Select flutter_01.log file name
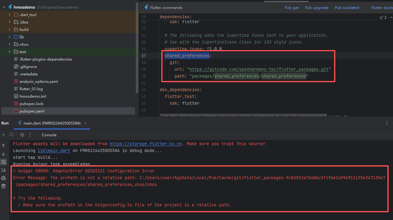Viewport: 393px width, 220px height. 31,89
